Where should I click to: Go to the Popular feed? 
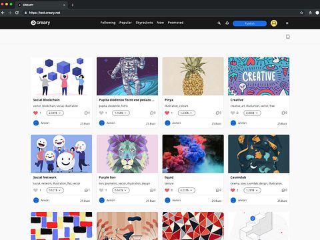(x=125, y=23)
